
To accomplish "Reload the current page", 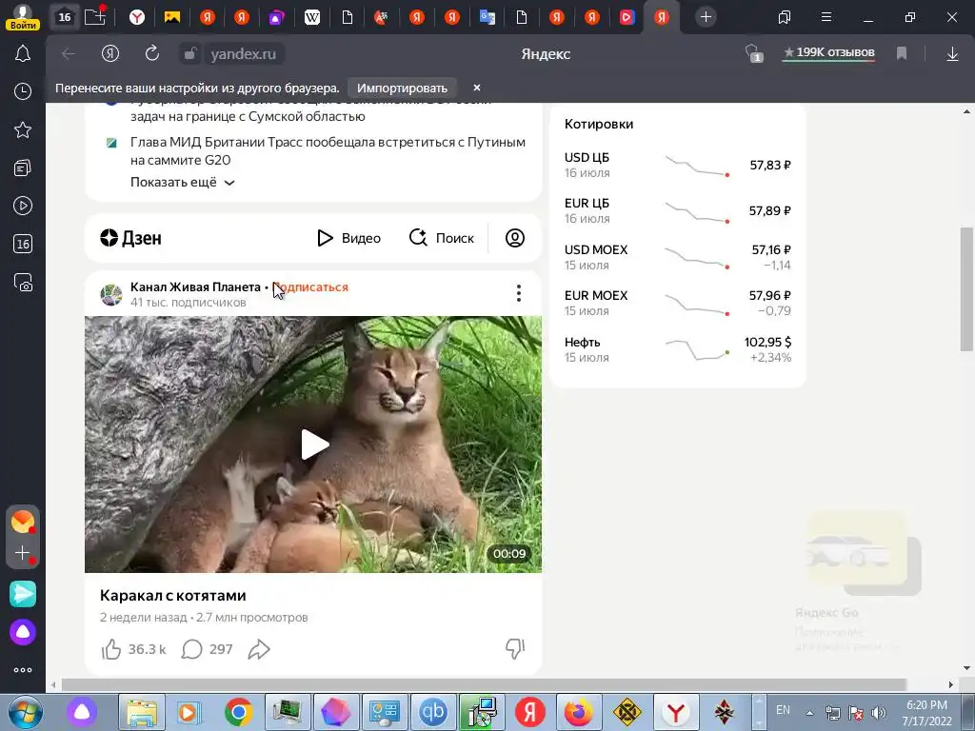I will (151, 54).
